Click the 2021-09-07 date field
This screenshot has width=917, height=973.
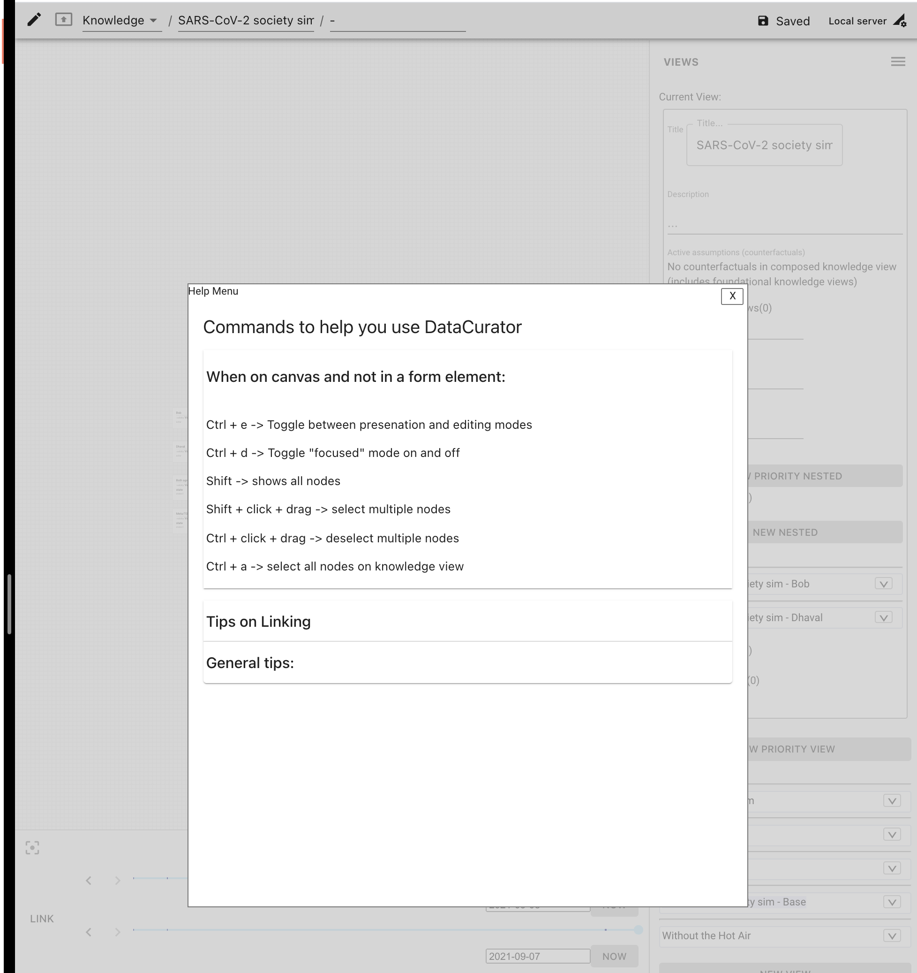tap(537, 956)
